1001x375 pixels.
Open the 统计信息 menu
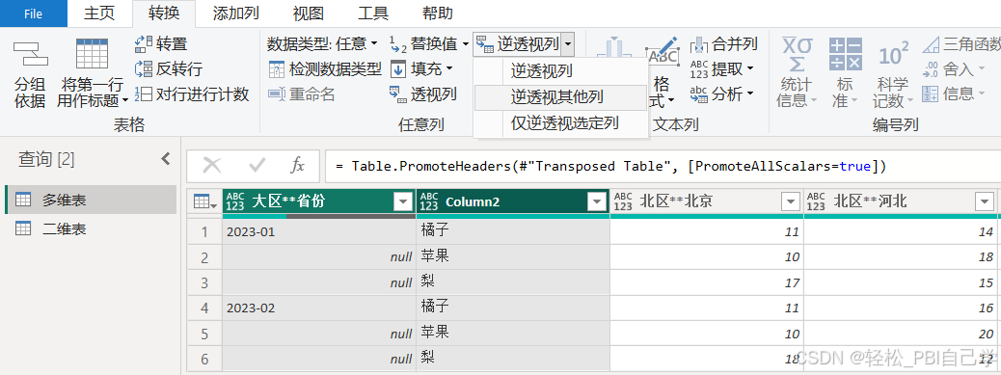click(797, 72)
